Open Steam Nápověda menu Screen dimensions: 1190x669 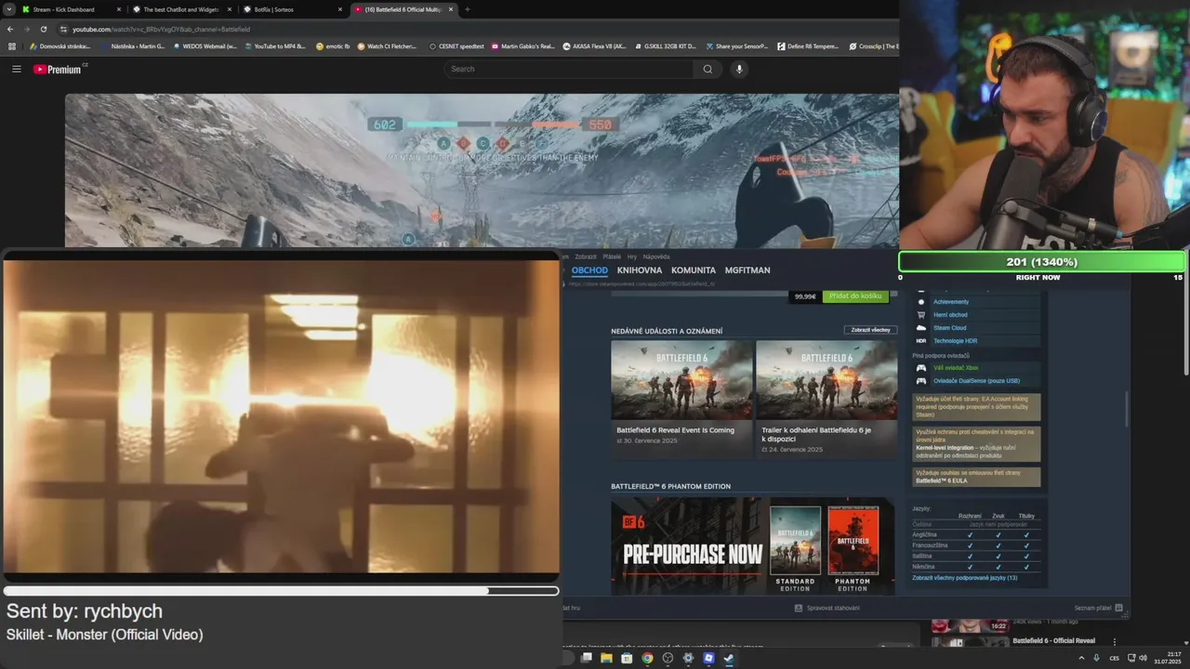[x=656, y=256]
